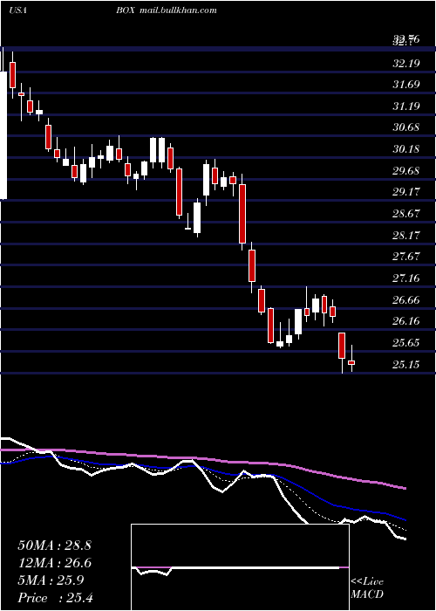Screen dimensions: 436x611
Task: Click the 28.67 price axis label
Action: (x=406, y=214)
